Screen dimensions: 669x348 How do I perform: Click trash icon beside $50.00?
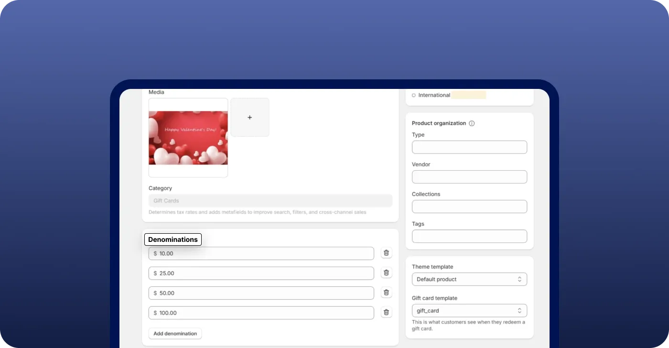click(386, 293)
